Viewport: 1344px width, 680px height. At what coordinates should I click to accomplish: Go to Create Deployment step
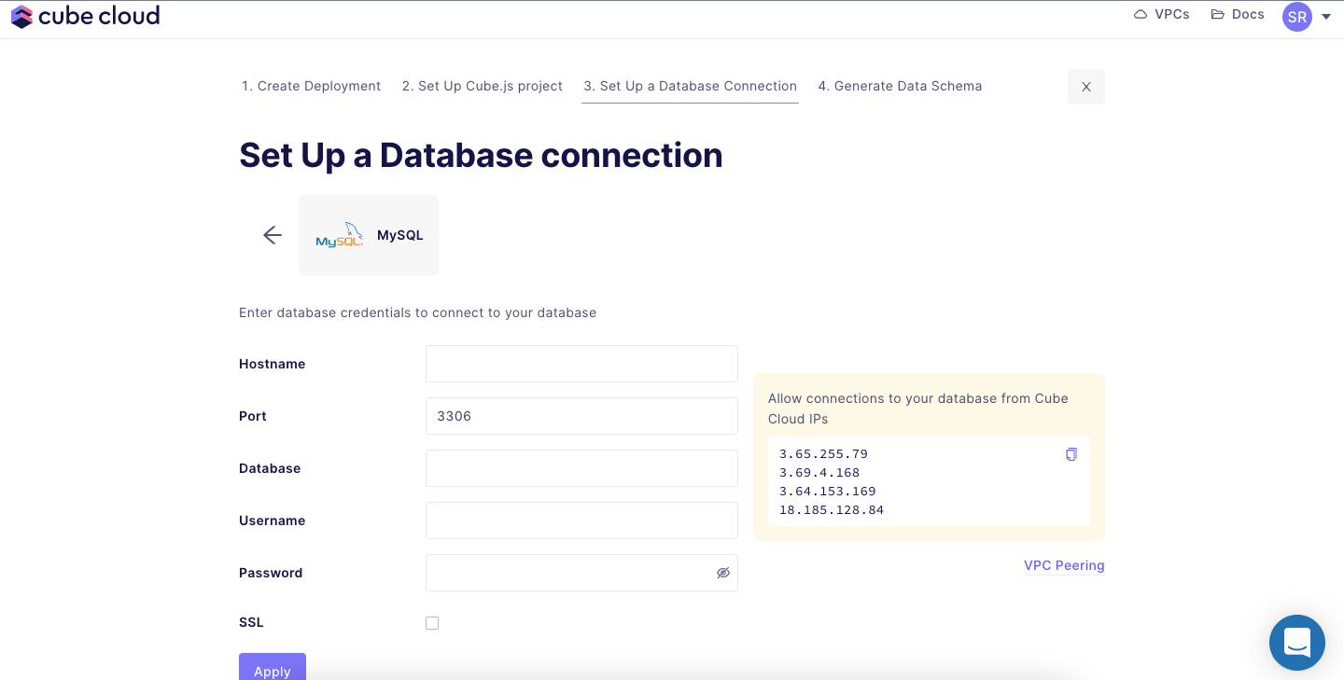311,86
